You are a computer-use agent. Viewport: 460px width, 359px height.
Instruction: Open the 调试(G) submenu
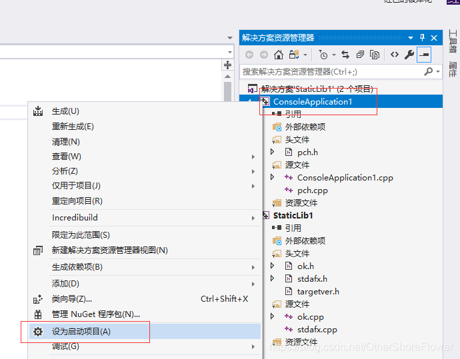pyautogui.click(x=145, y=347)
